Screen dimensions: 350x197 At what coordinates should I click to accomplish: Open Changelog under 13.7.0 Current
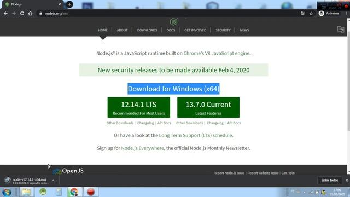pos(215,123)
